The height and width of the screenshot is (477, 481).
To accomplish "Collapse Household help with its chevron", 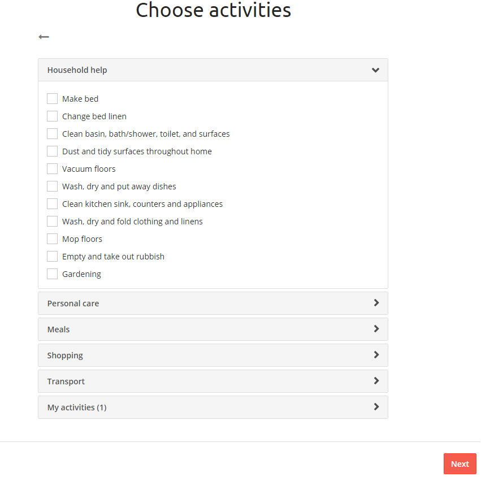I will coord(375,70).
